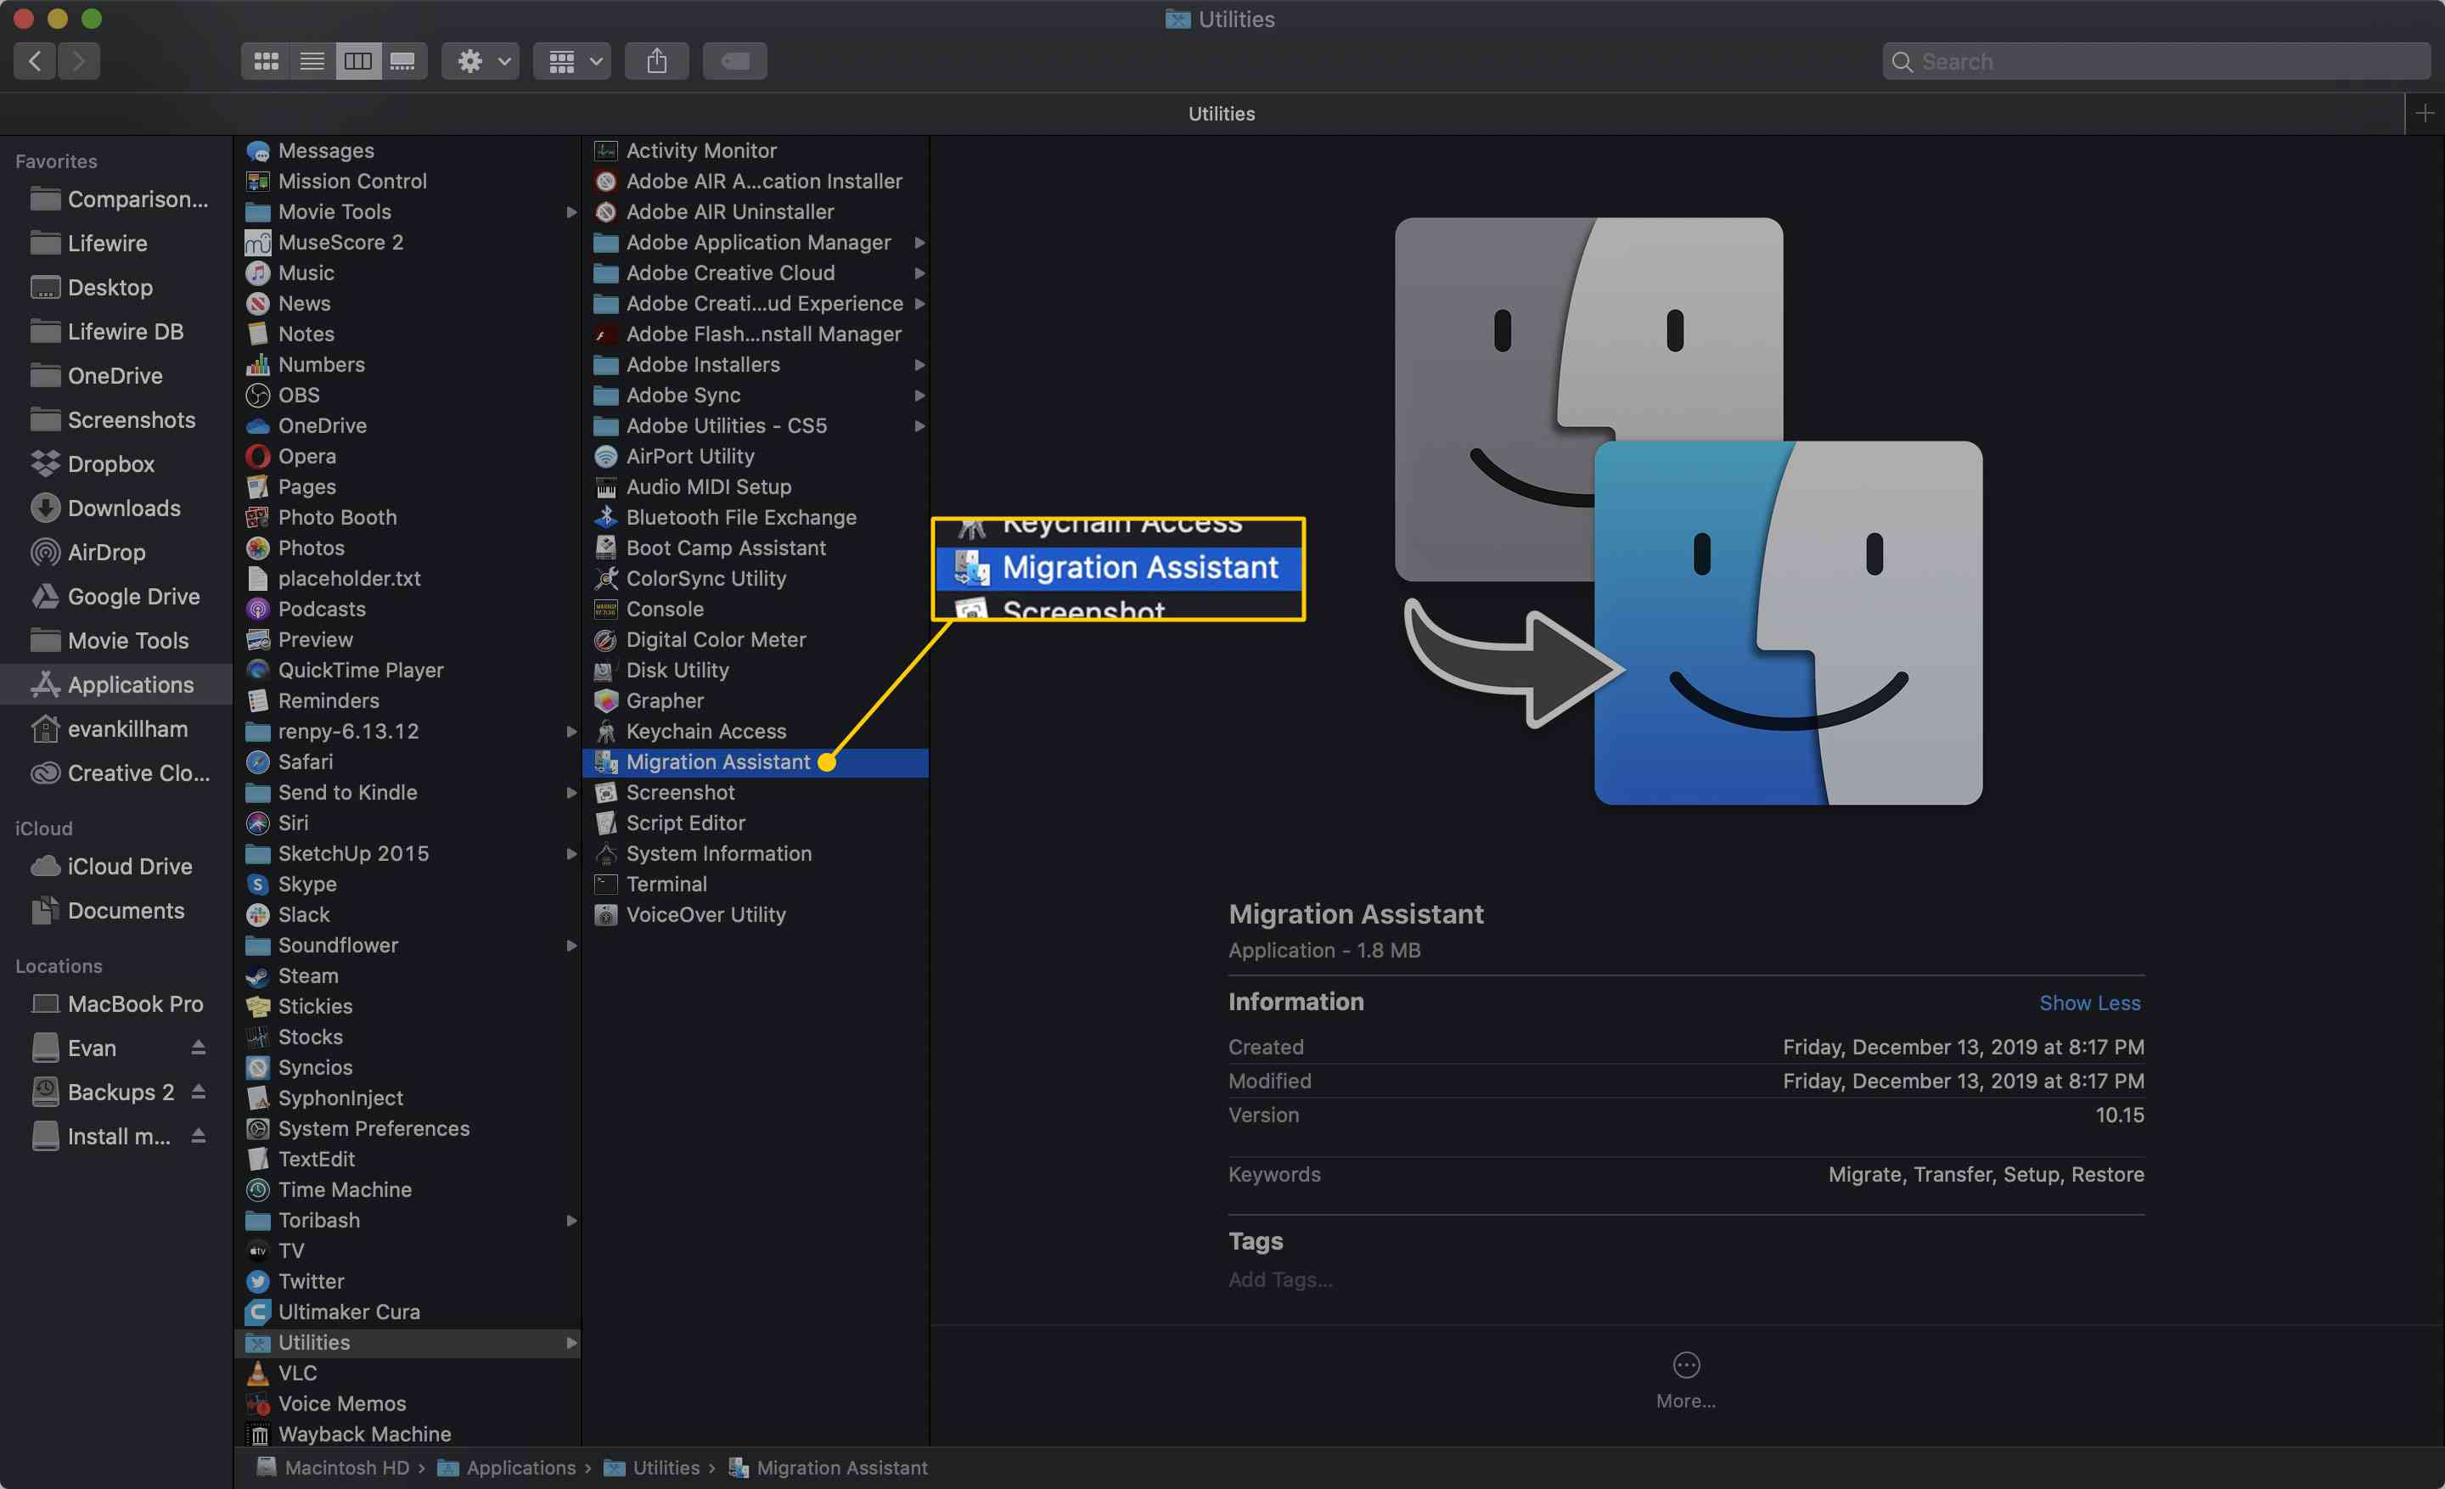Expand the renpy-6.13.12 folder arrow
Image resolution: width=2445 pixels, height=1489 pixels.
coord(570,731)
